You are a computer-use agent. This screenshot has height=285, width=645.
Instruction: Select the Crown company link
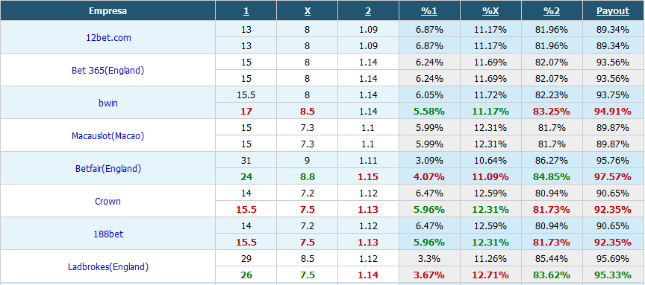pos(107,202)
